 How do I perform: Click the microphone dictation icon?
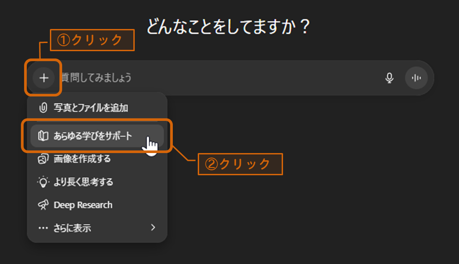click(x=389, y=78)
